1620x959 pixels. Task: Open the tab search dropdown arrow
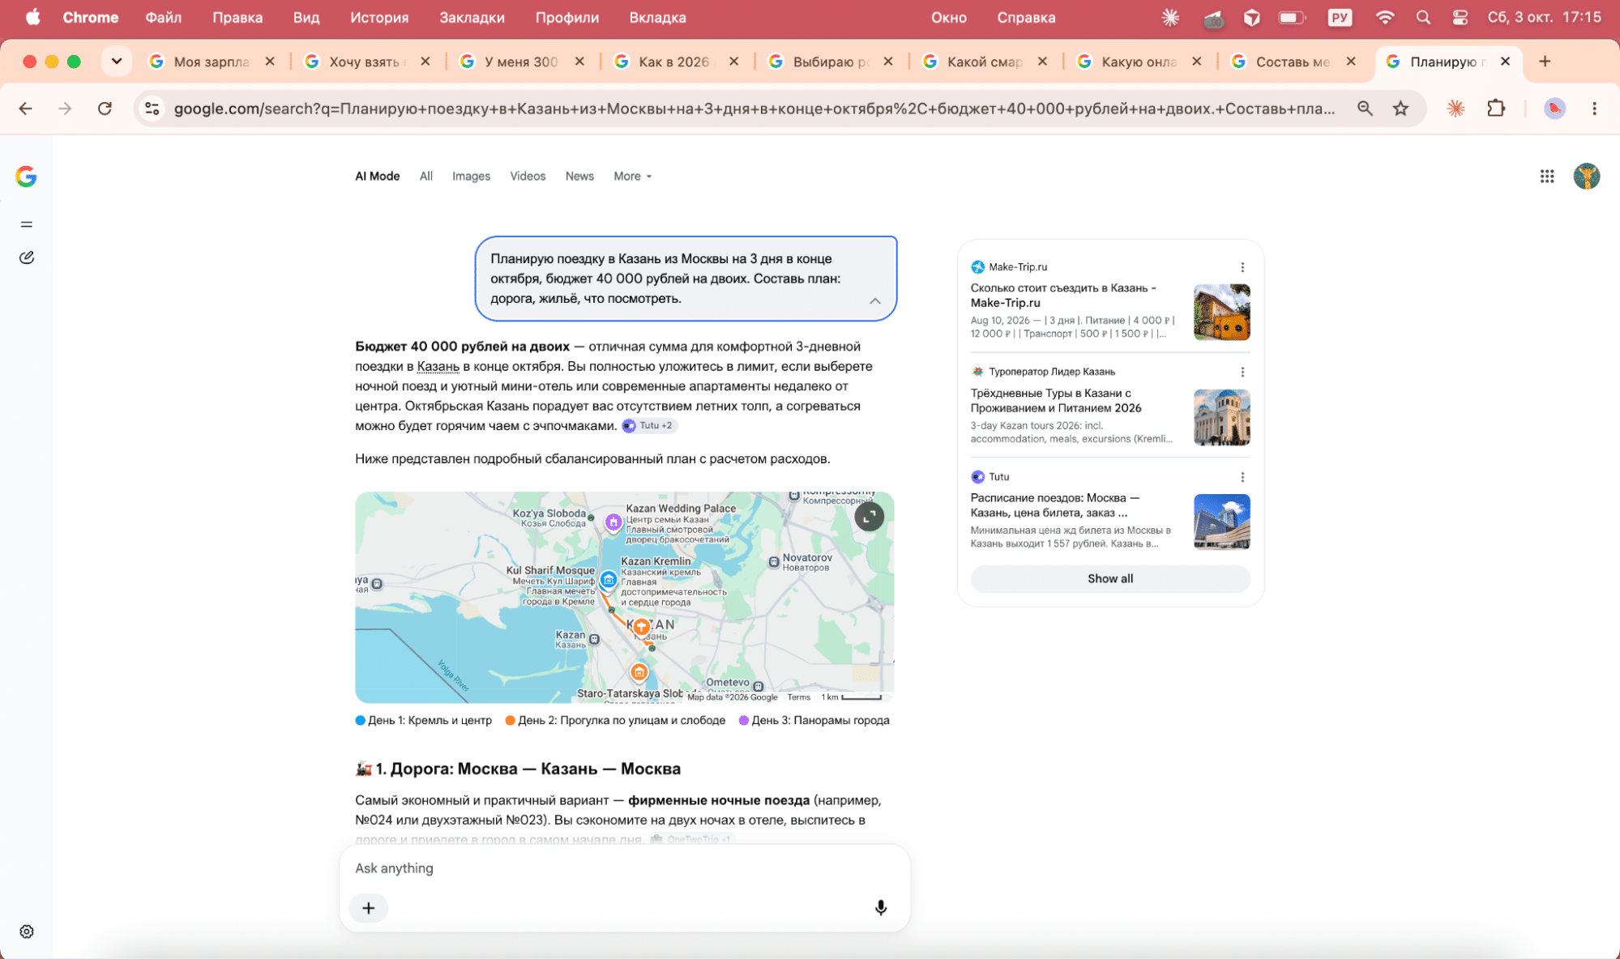tap(117, 61)
